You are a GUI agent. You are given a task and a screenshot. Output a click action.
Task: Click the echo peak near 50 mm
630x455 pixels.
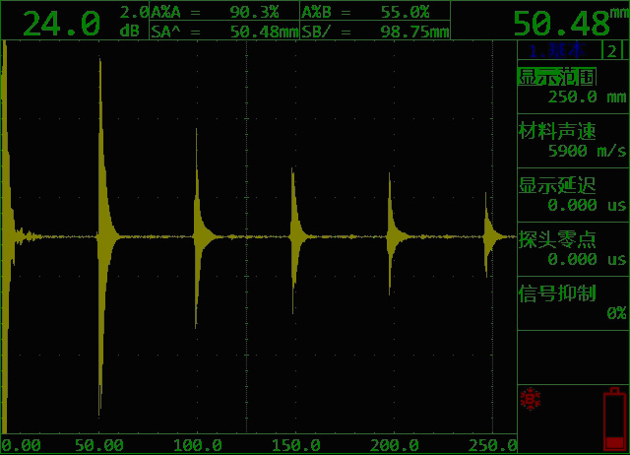click(101, 64)
